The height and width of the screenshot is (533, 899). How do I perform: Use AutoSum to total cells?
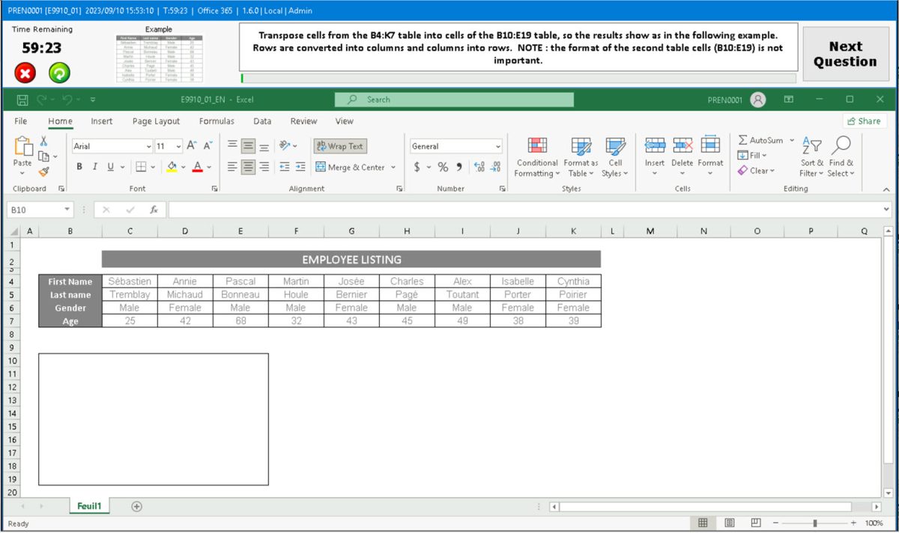click(x=762, y=140)
